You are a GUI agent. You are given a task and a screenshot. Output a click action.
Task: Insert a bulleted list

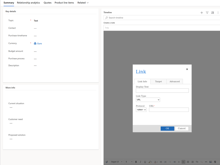tap(161, 162)
